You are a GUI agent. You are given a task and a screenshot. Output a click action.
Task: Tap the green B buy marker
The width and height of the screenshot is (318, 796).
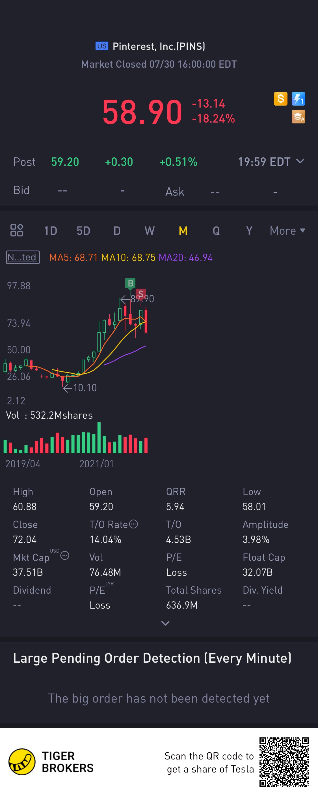coord(131,283)
